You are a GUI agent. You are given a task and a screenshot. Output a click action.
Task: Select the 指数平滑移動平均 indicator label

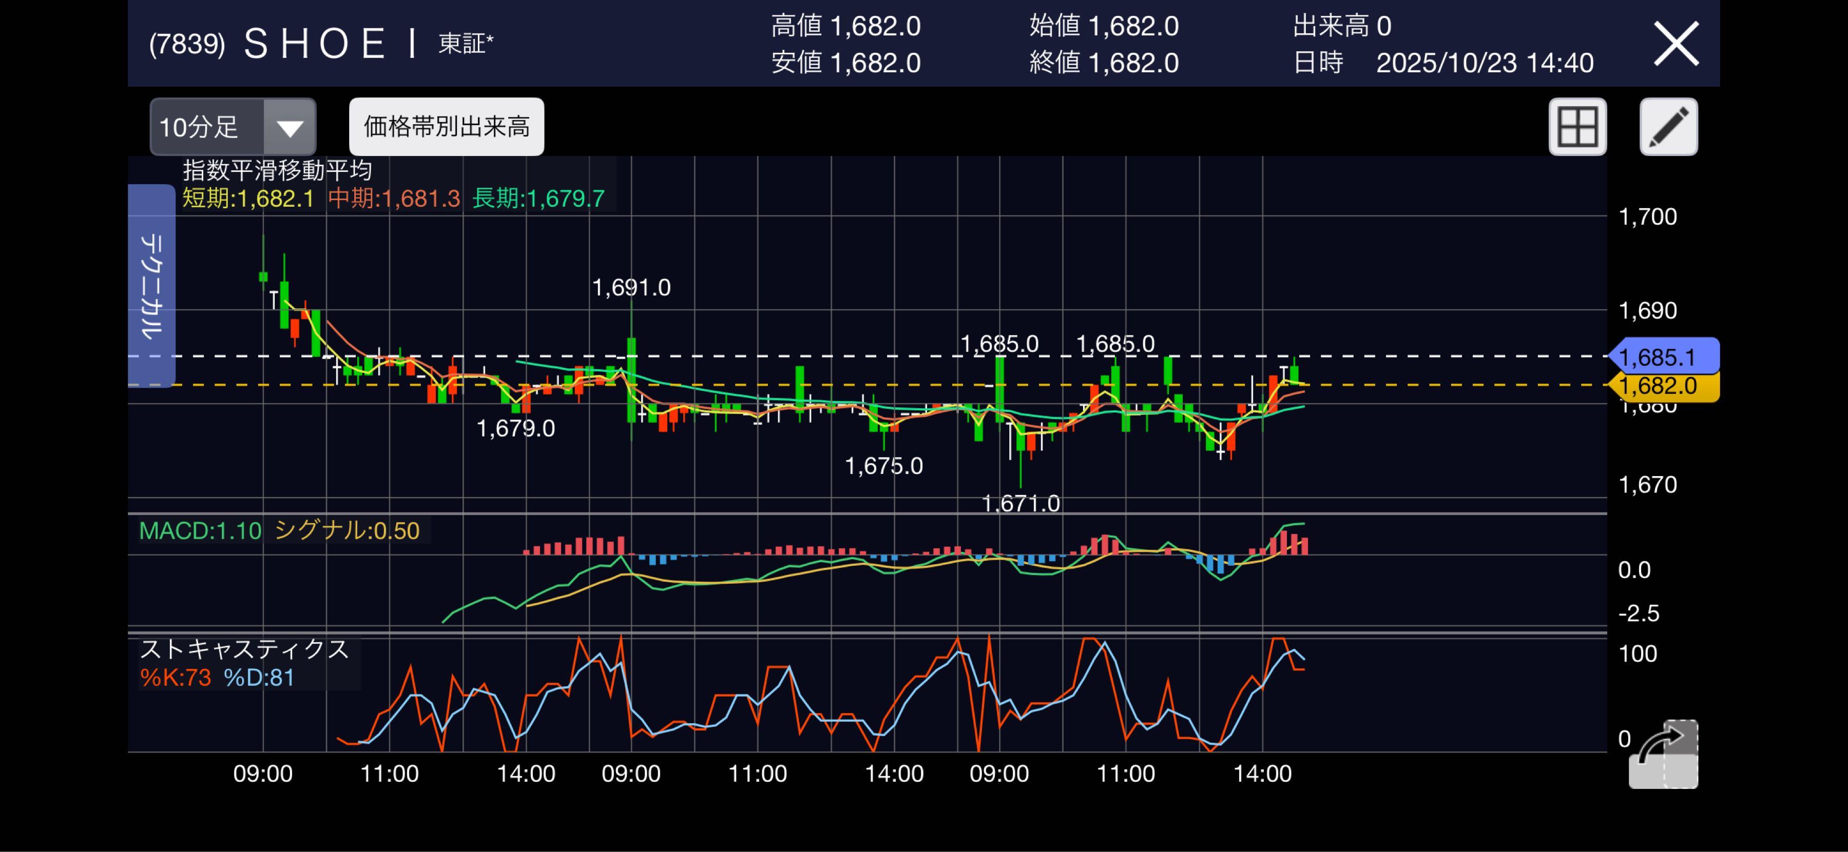(277, 170)
